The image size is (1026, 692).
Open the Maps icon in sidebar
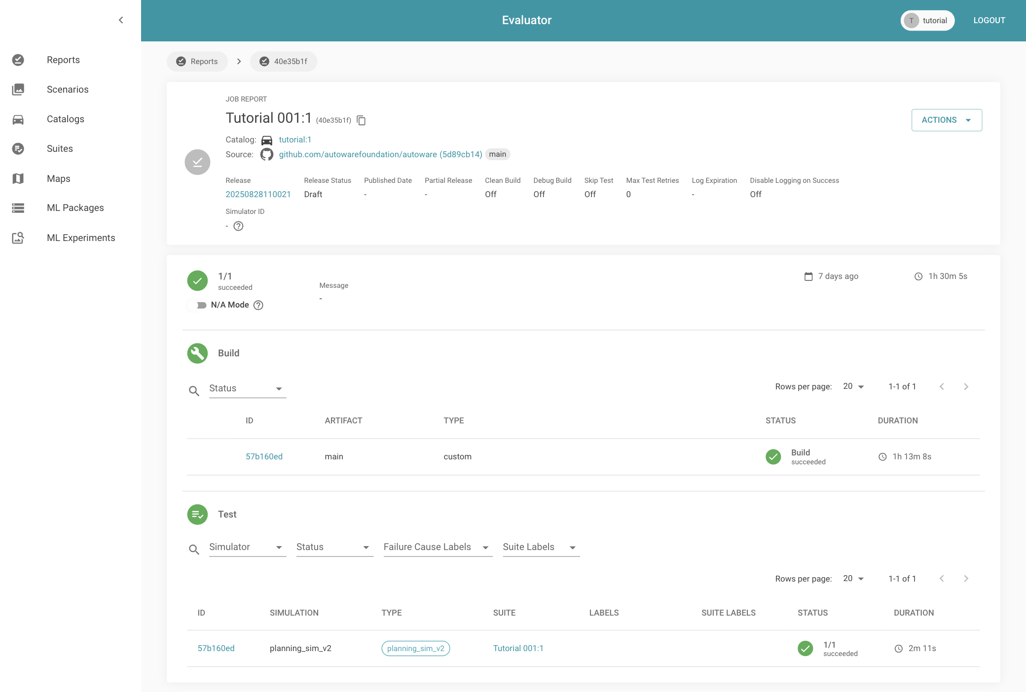tap(18, 178)
